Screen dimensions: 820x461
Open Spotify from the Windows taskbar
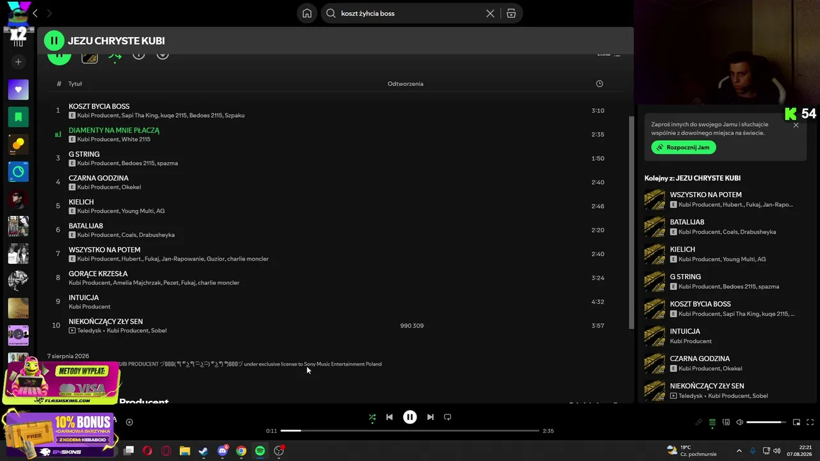point(260,451)
